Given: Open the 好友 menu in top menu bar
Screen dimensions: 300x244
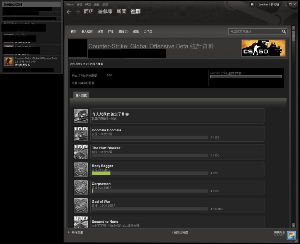Looking at the screenshot, I should 88,4.
